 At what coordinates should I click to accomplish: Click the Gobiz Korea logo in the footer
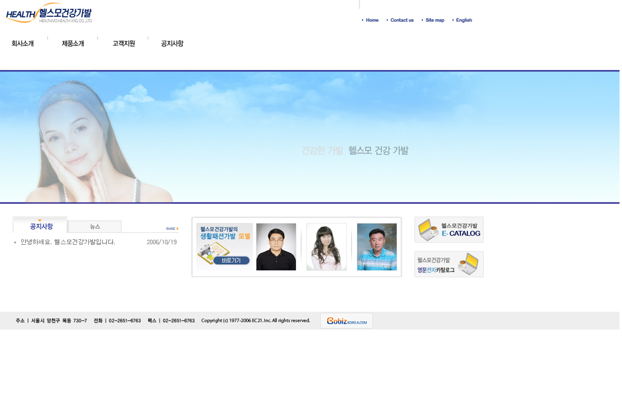[348, 322]
